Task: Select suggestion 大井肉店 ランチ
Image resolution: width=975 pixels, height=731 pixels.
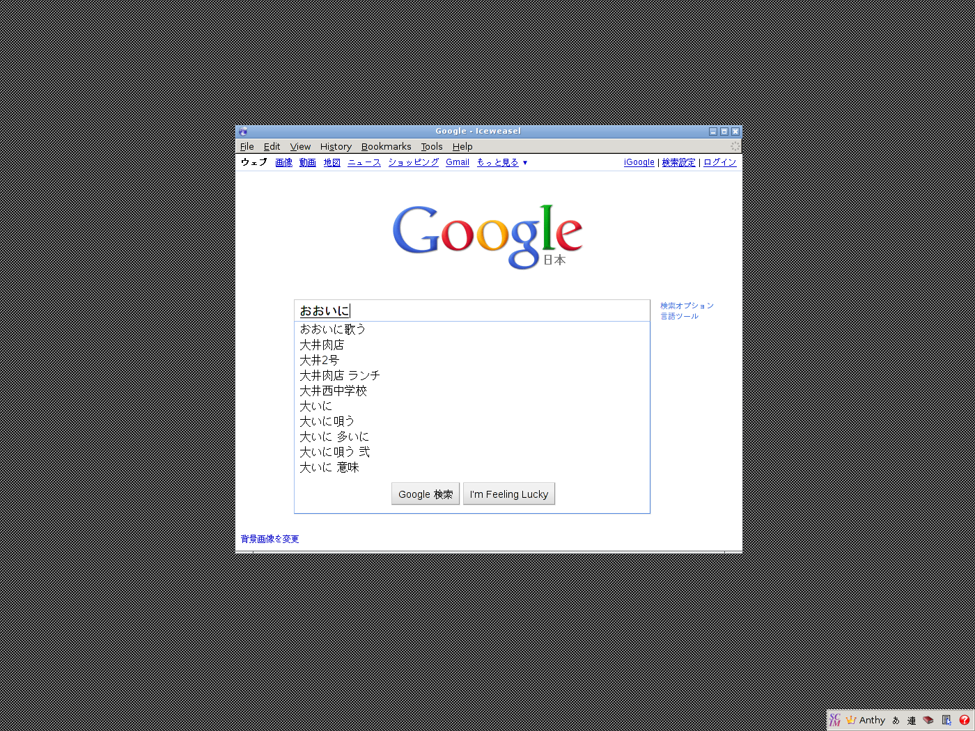Action: [472, 375]
